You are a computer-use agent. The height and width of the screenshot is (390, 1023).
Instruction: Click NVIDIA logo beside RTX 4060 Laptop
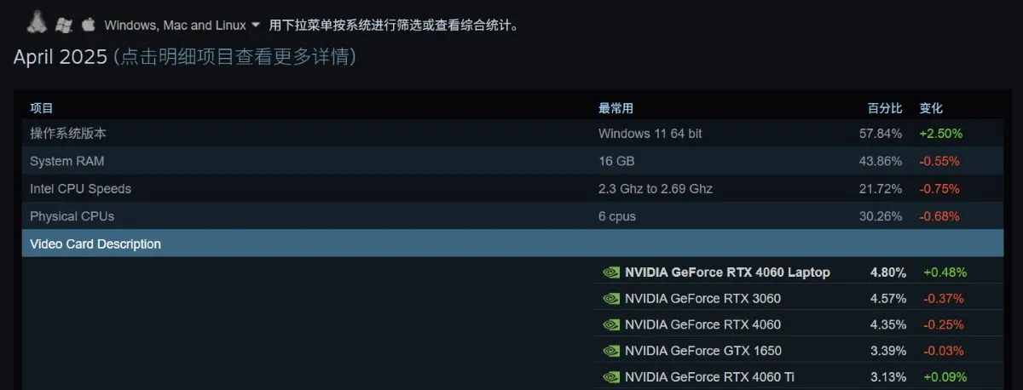coord(611,272)
